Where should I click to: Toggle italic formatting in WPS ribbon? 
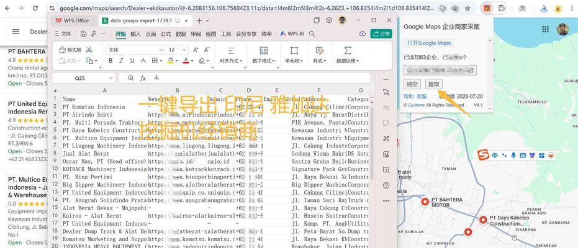coord(121,61)
